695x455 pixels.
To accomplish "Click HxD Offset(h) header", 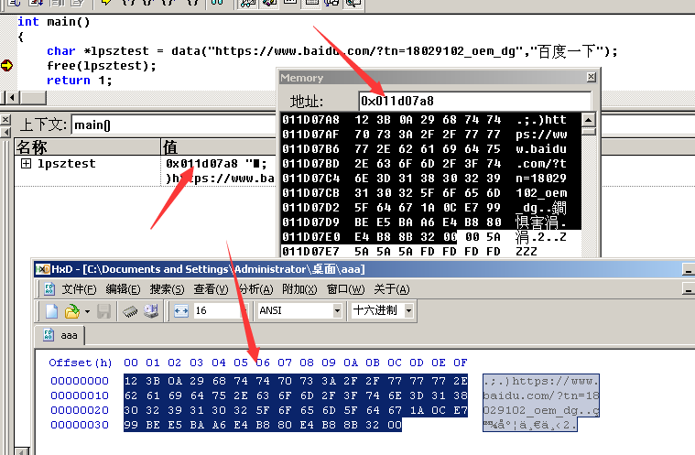I will tap(81, 363).
